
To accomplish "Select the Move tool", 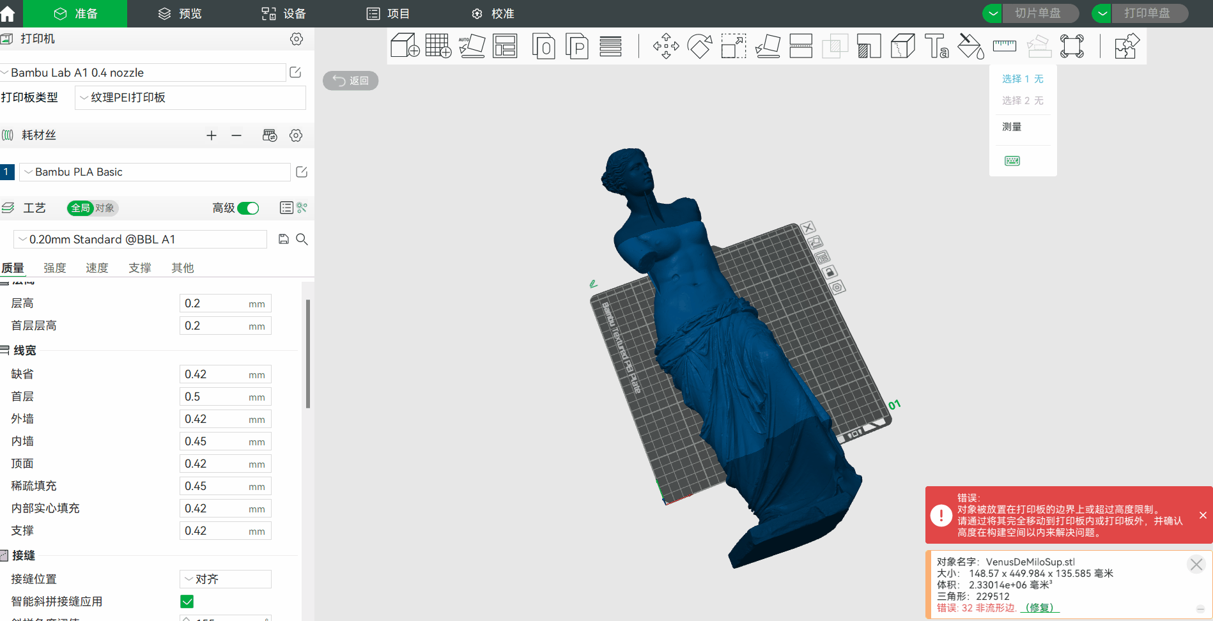I will tap(666, 46).
